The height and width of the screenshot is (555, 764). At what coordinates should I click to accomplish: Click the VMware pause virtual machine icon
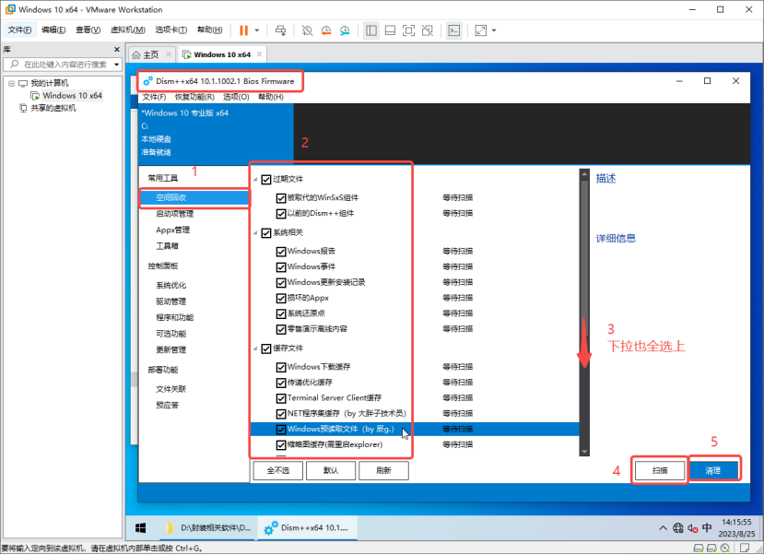243,30
